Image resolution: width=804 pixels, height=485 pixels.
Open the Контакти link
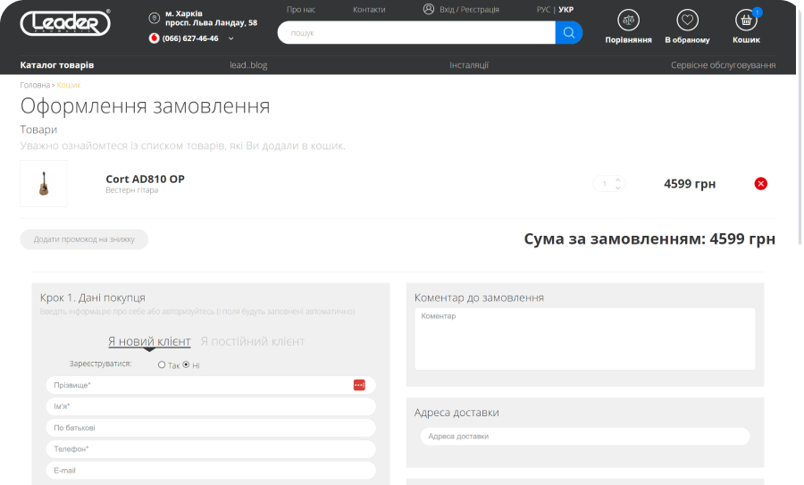[x=369, y=10]
